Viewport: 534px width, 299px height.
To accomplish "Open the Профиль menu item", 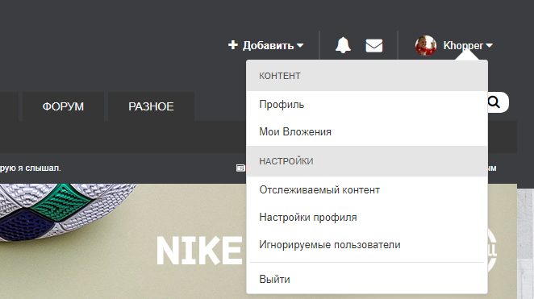I will (x=367, y=105).
